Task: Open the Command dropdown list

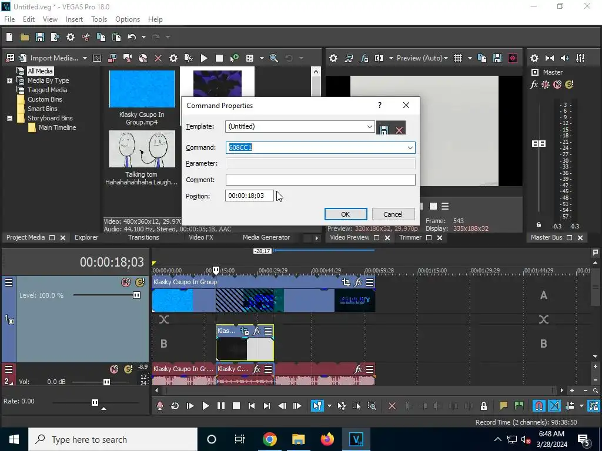Action: point(410,147)
